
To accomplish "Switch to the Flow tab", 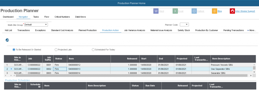I will pos(47,17).
